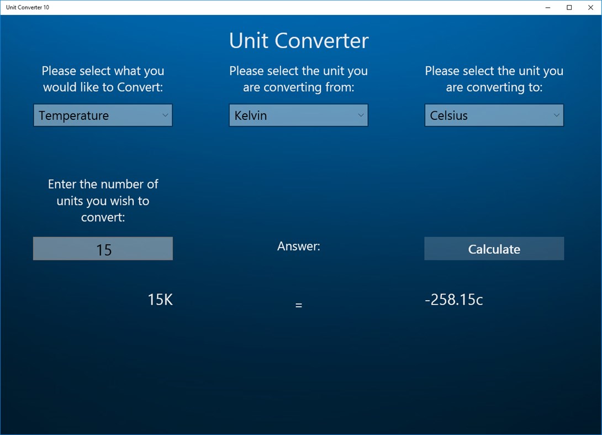Click the Answer label
Screen dimensions: 602x435
coord(298,246)
